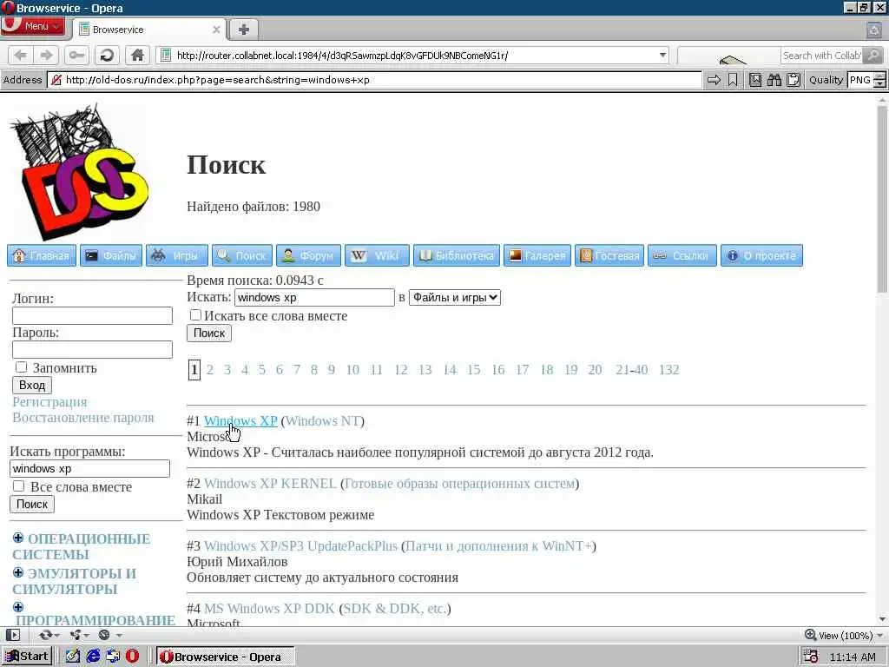Click the clipboard icon before Quality
This screenshot has width=889, height=667.
click(794, 80)
